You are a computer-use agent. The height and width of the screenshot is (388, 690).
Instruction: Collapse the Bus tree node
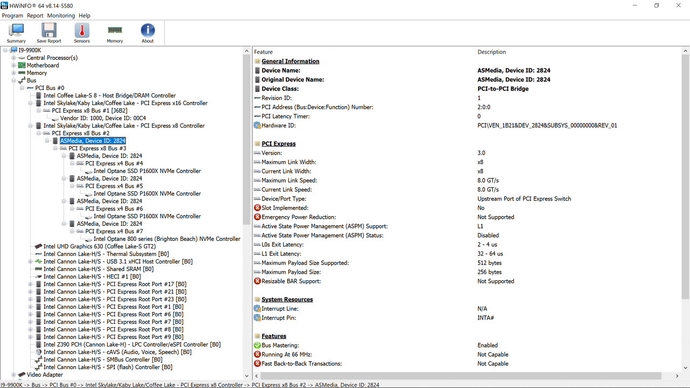click(x=14, y=80)
